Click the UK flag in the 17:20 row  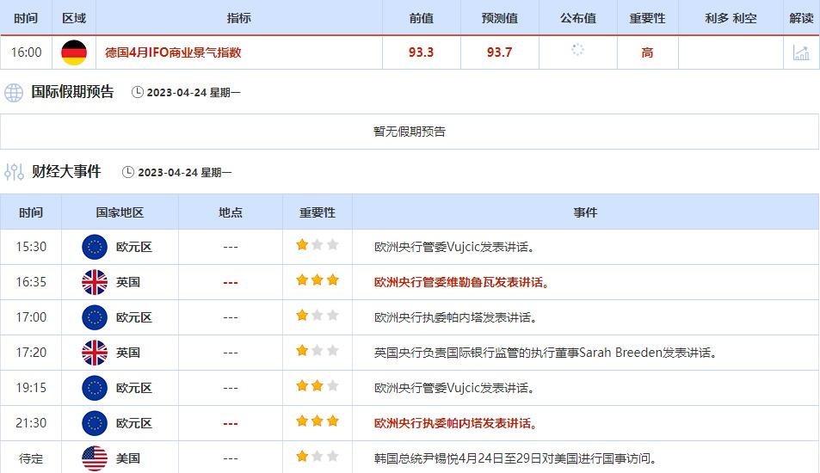click(95, 353)
